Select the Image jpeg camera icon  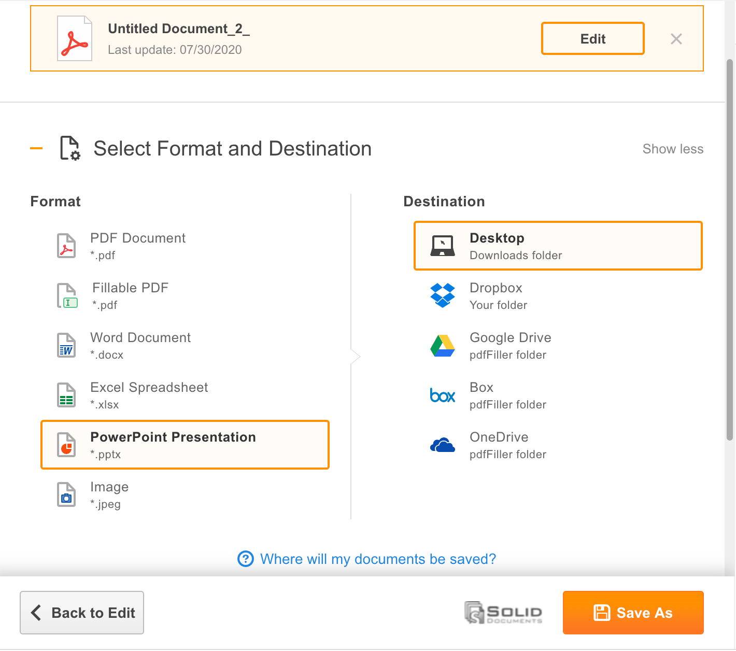point(66,494)
